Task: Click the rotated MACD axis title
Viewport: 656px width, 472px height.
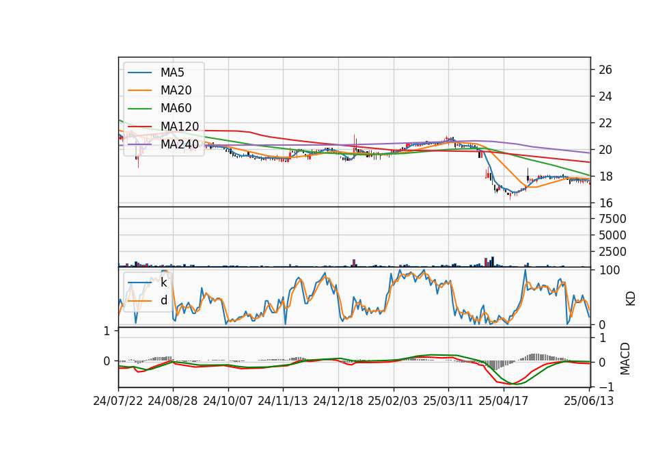Action: 625,358
